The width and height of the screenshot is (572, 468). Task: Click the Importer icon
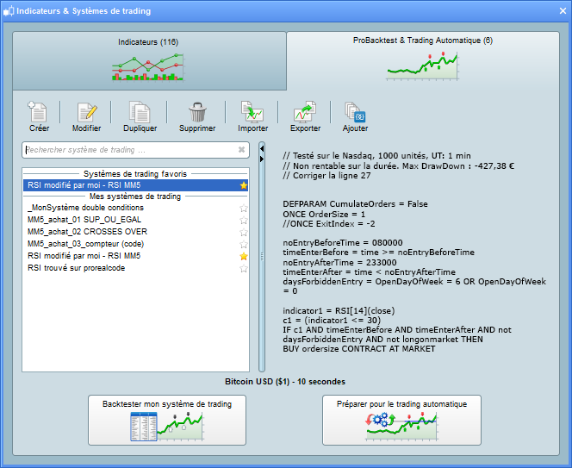coord(252,112)
